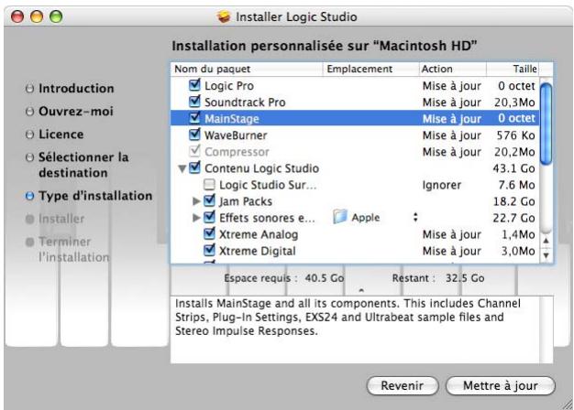Select the Soundtrack Pro row name
The height and width of the screenshot is (410, 574).
pyautogui.click(x=245, y=102)
